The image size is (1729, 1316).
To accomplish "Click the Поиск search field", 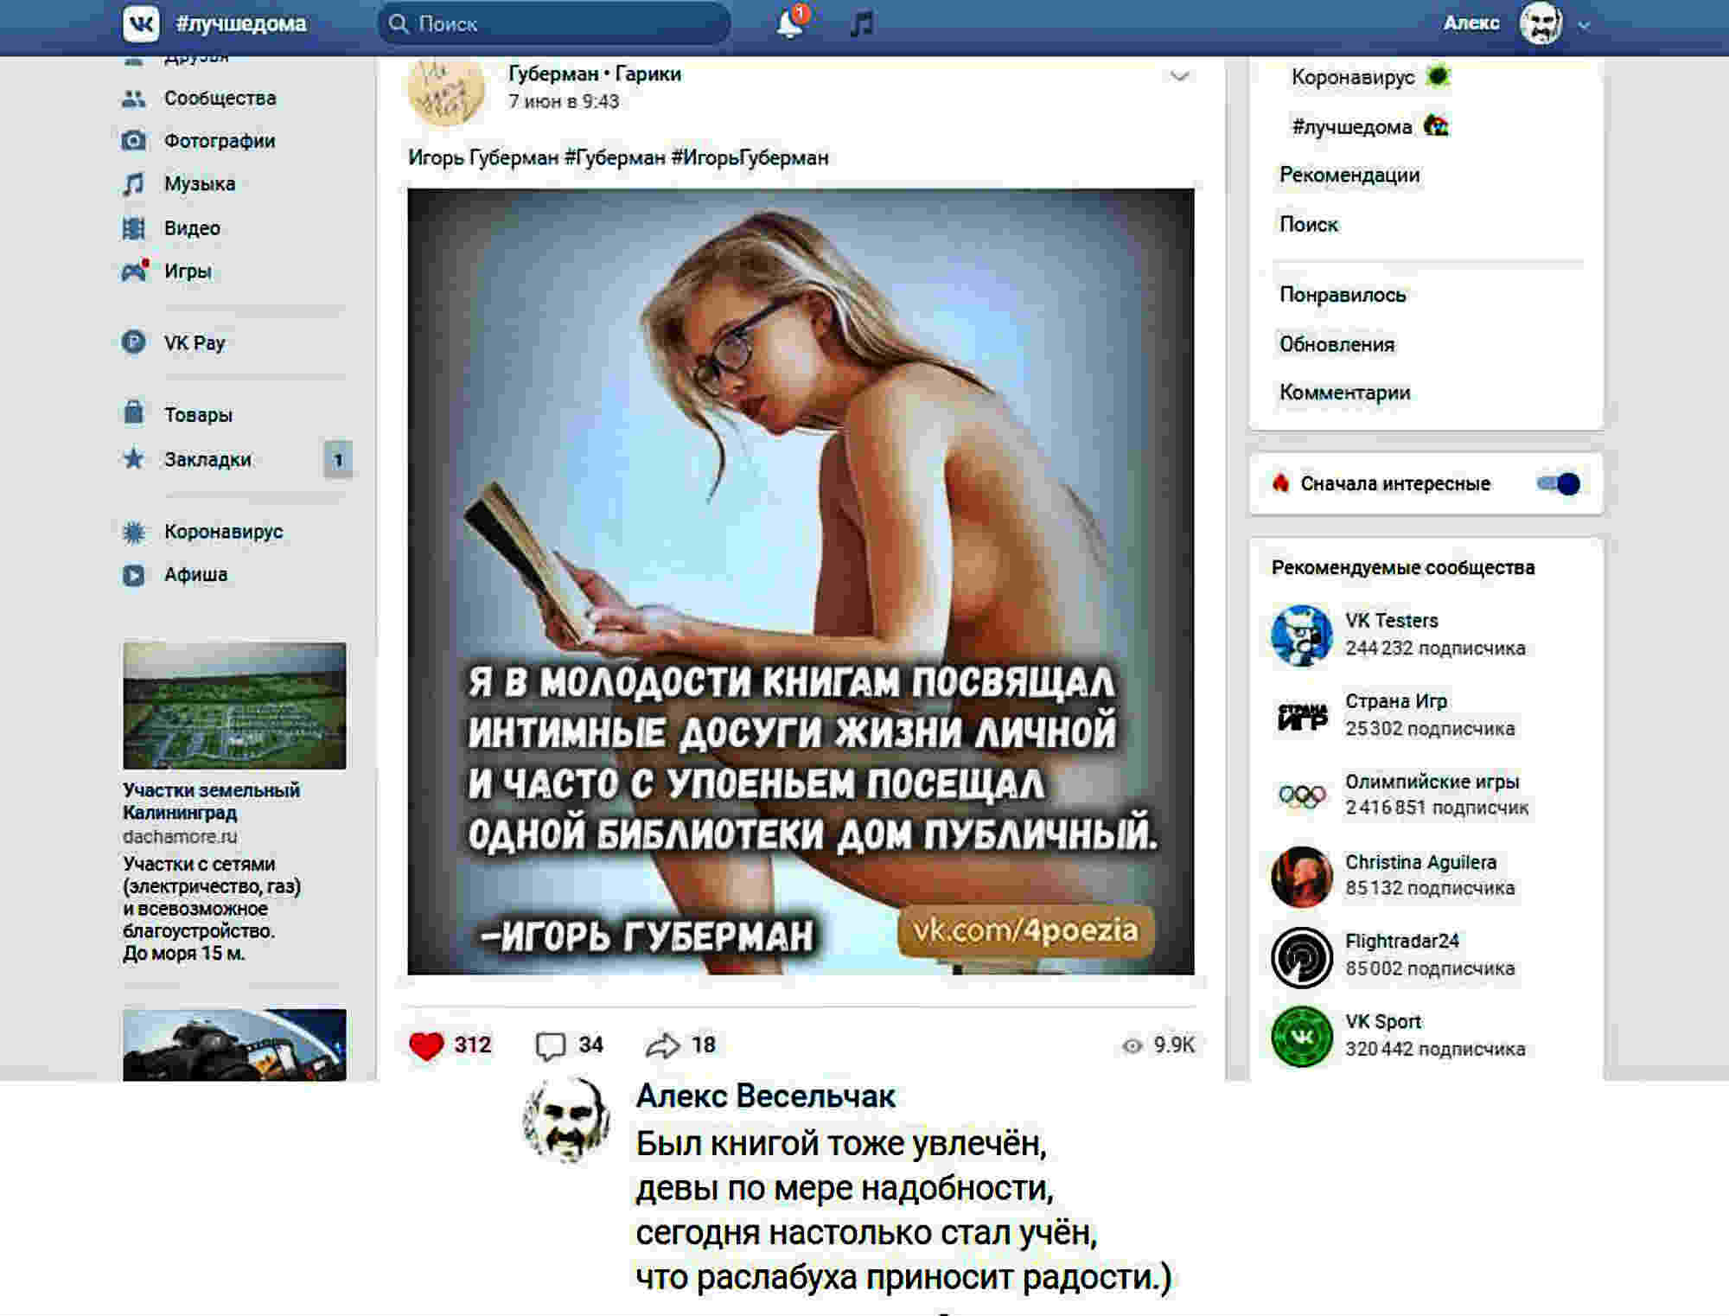I will click(x=554, y=23).
